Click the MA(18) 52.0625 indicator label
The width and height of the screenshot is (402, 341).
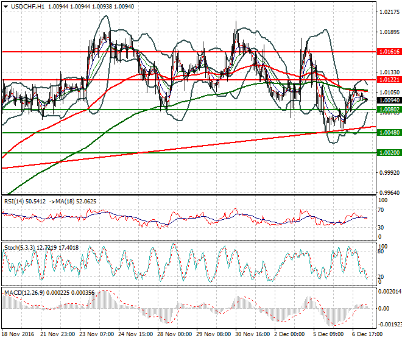point(76,202)
